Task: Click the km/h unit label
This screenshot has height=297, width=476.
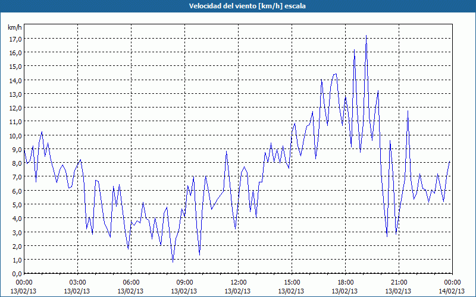Action: [x=14, y=27]
